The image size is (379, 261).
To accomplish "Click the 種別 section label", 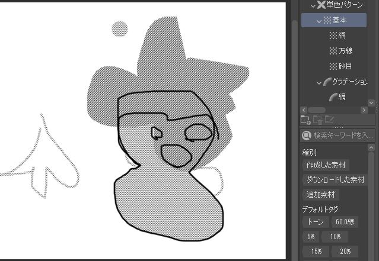I will [310, 153].
